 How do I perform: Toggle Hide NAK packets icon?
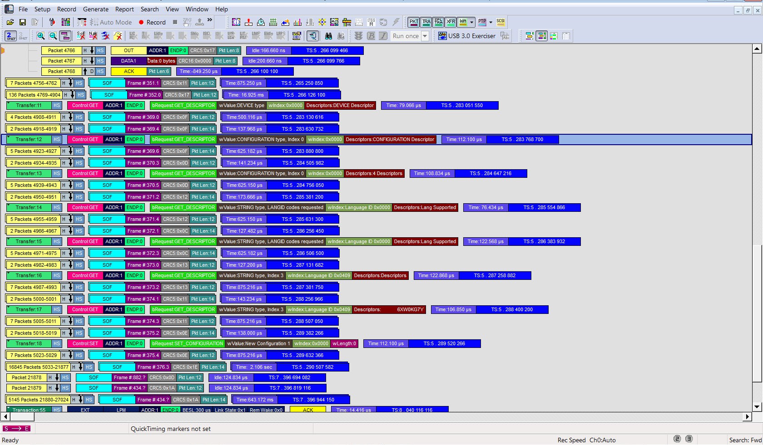coord(93,36)
